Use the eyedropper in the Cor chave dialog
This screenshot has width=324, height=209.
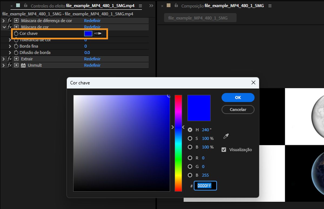(226, 136)
